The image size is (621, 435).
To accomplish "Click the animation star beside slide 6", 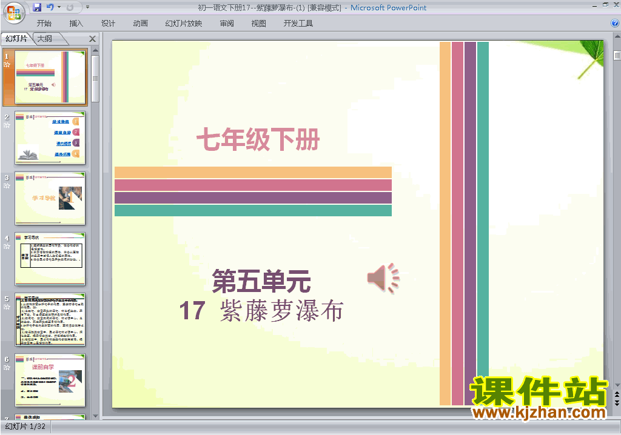I will click(x=7, y=368).
